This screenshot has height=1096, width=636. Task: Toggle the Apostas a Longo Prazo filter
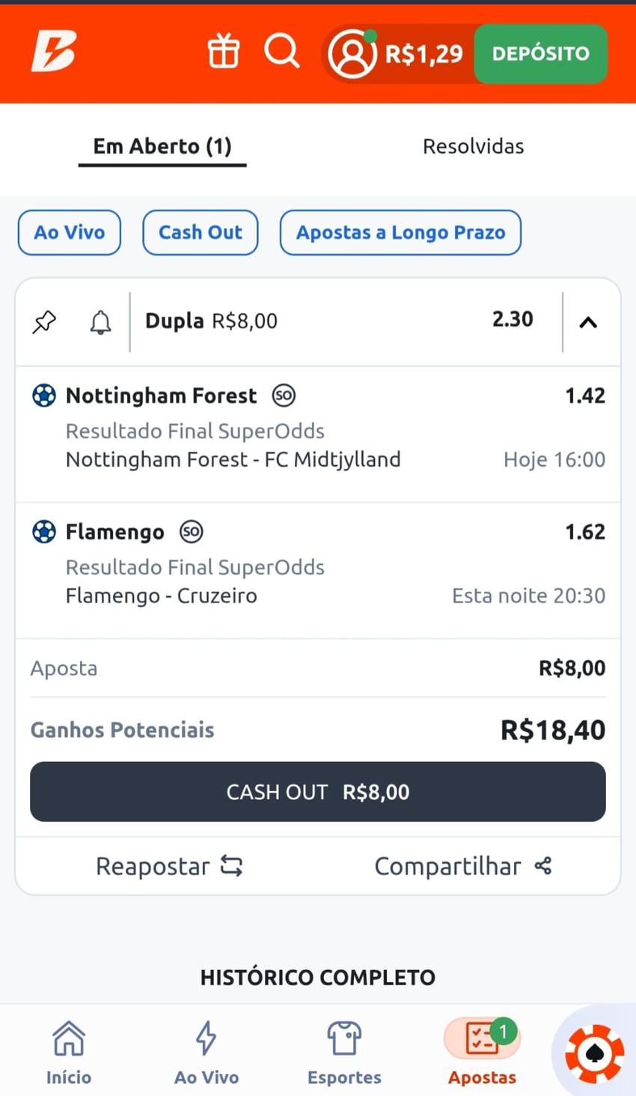[x=400, y=232]
